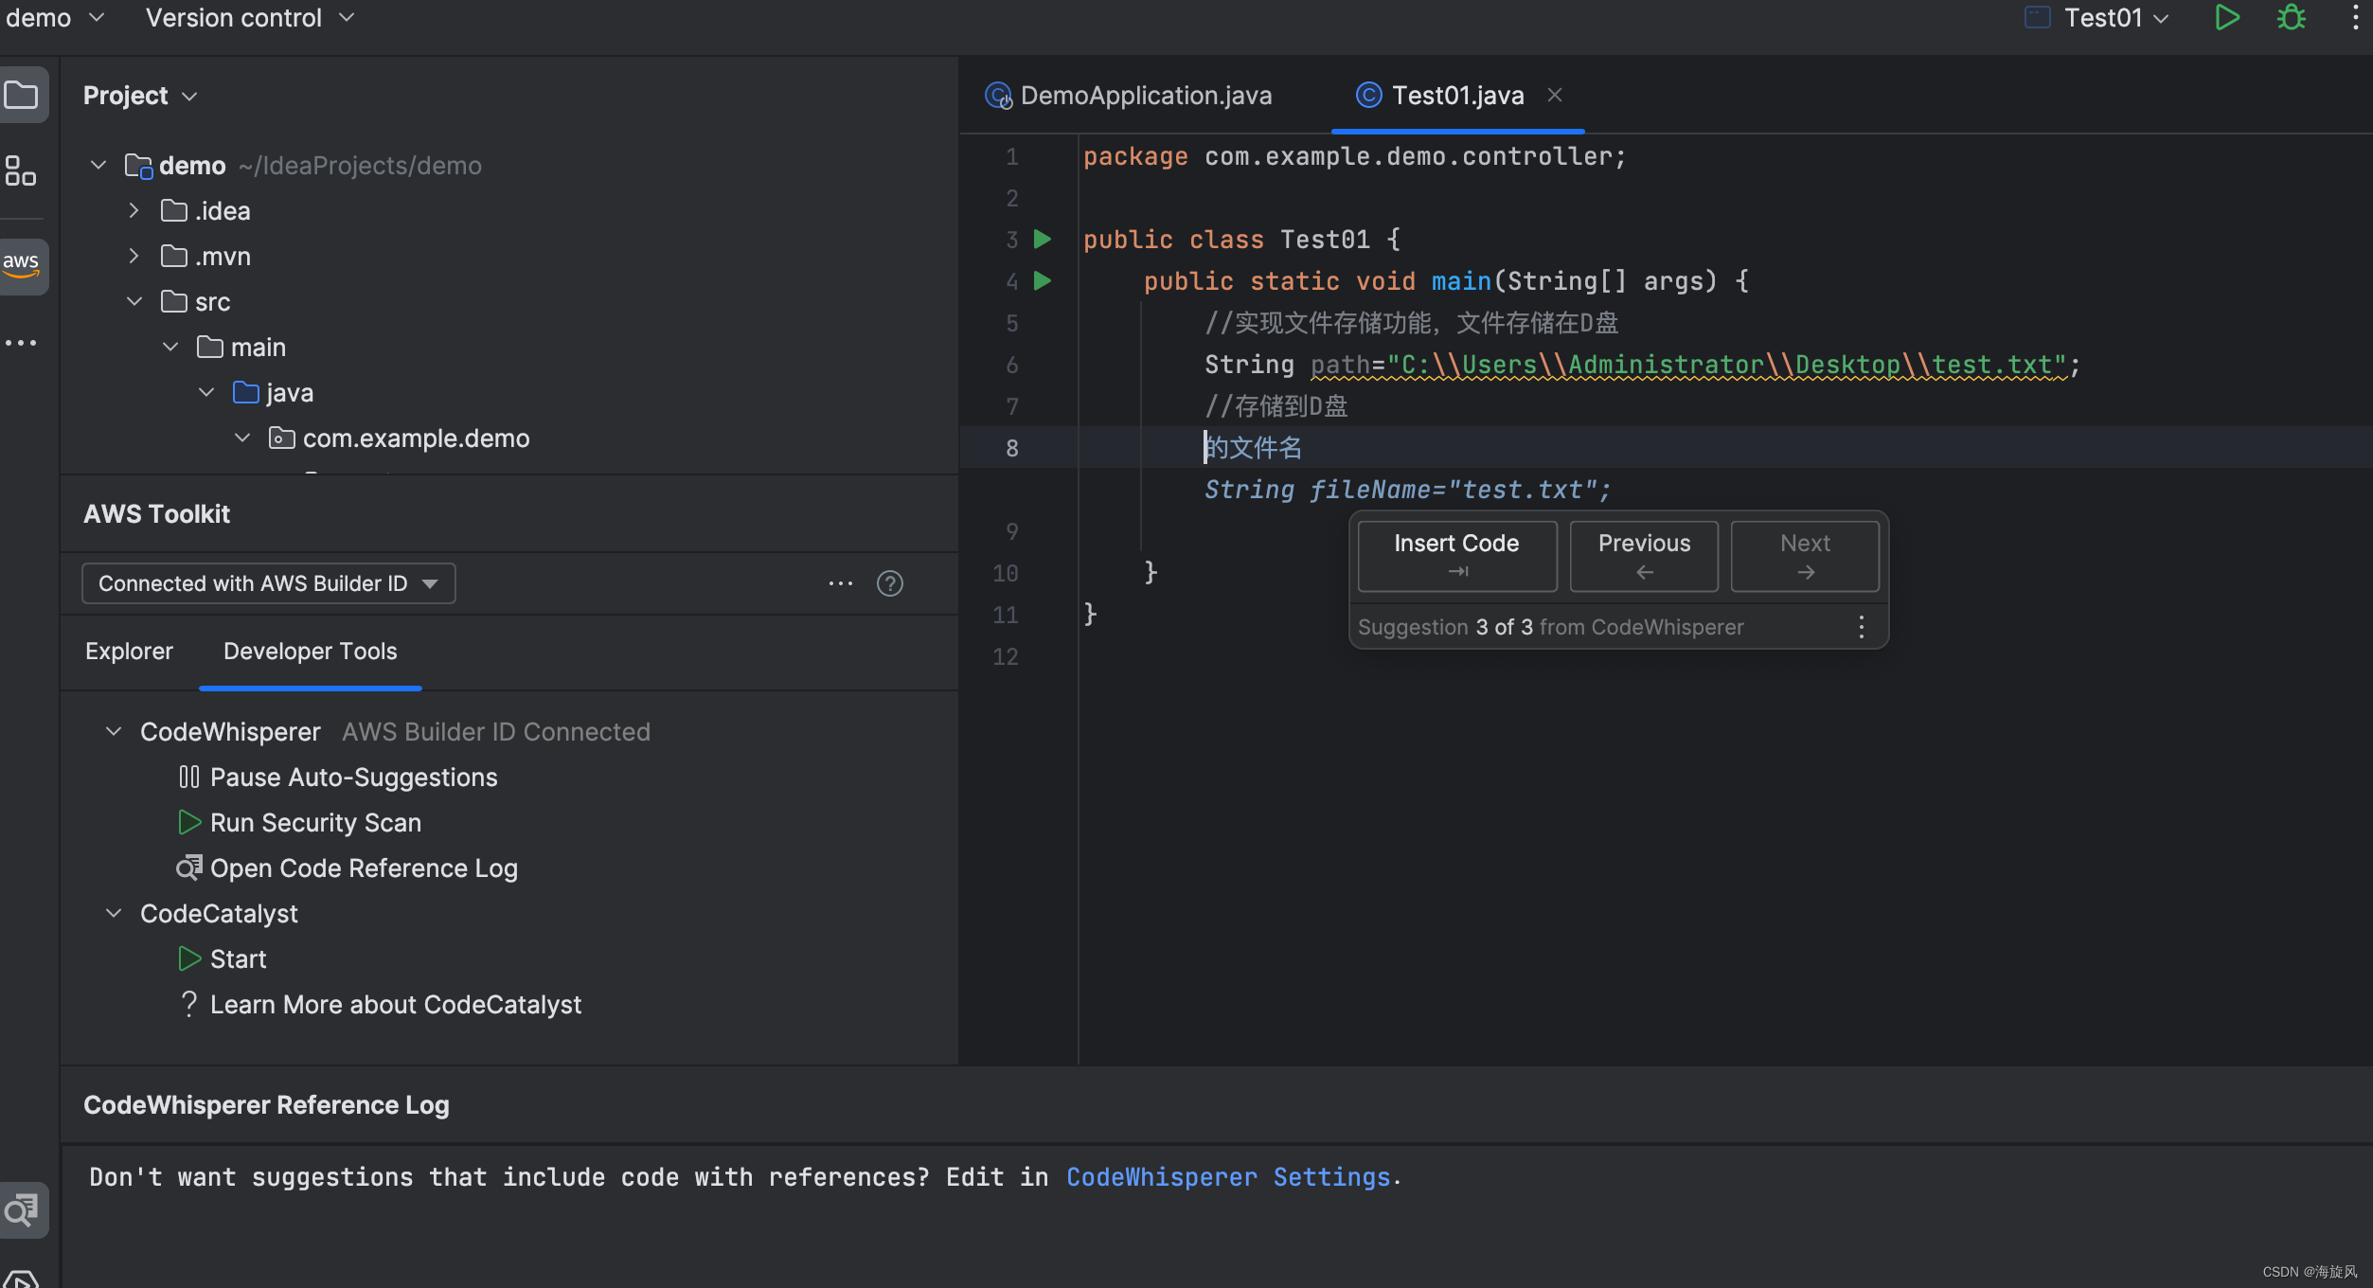Click Insert Code button
Viewport: 2373px width, 1288px height.
point(1457,557)
